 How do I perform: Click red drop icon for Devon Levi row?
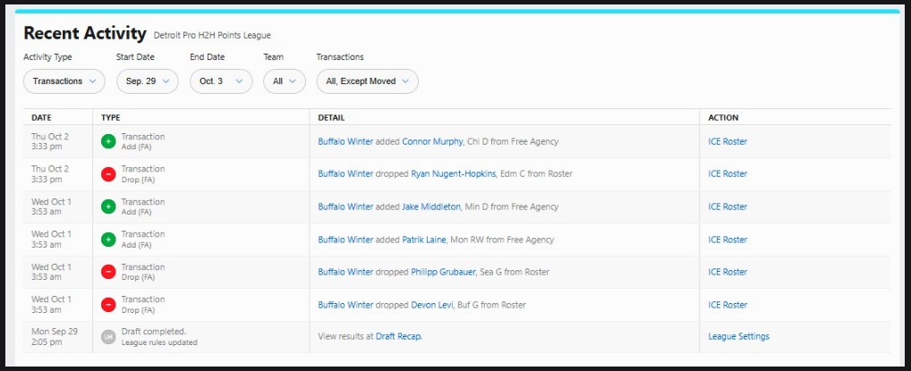tap(108, 305)
